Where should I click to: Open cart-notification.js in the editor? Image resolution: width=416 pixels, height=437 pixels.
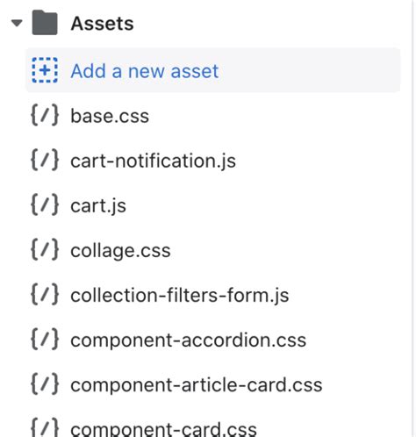click(x=153, y=161)
